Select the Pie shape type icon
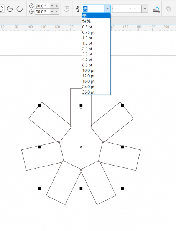The width and height of the screenshot is (176, 231). pos(10,9)
